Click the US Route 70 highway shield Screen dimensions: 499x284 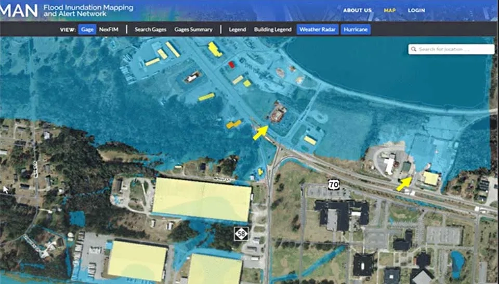point(333,184)
